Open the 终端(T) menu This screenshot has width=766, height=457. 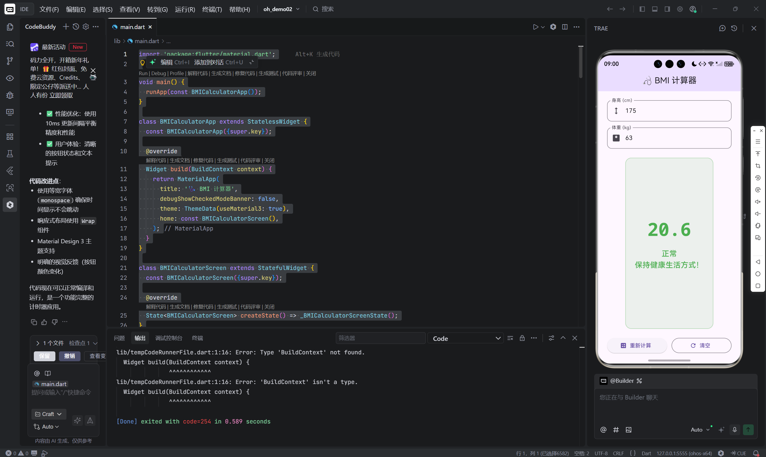(x=212, y=9)
